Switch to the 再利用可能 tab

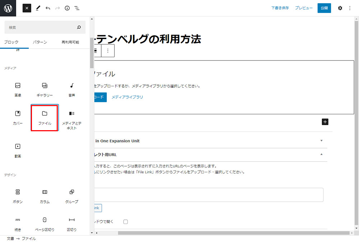coord(70,42)
